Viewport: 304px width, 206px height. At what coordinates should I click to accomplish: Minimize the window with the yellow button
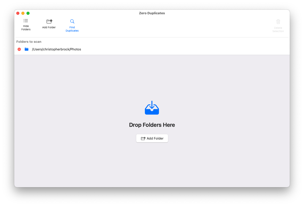pyautogui.click(x=23, y=13)
